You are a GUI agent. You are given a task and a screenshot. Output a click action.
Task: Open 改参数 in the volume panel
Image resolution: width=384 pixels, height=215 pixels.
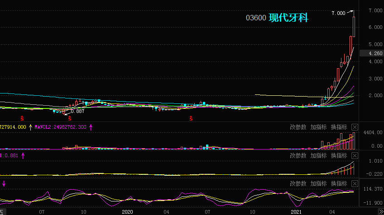tap(298, 127)
